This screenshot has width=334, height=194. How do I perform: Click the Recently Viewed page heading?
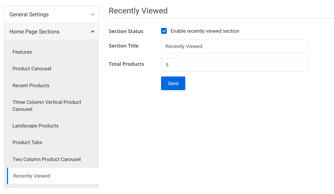(x=138, y=11)
